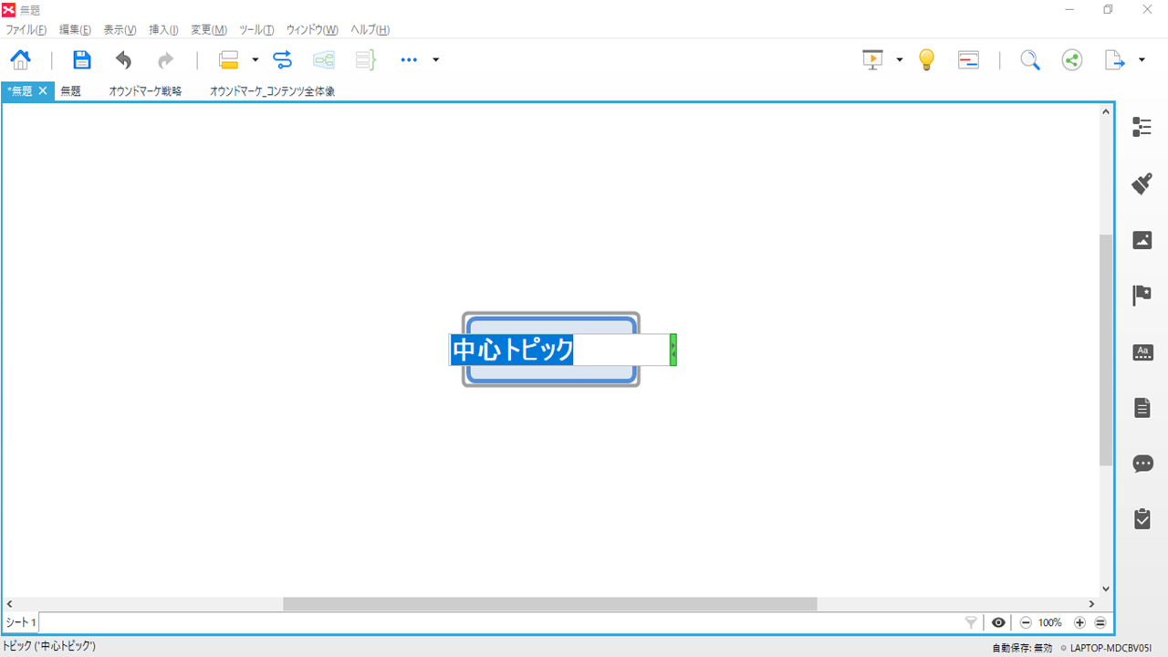This screenshot has height=657, width=1168.
Task: Click the zoom out minus button
Action: (x=1026, y=622)
